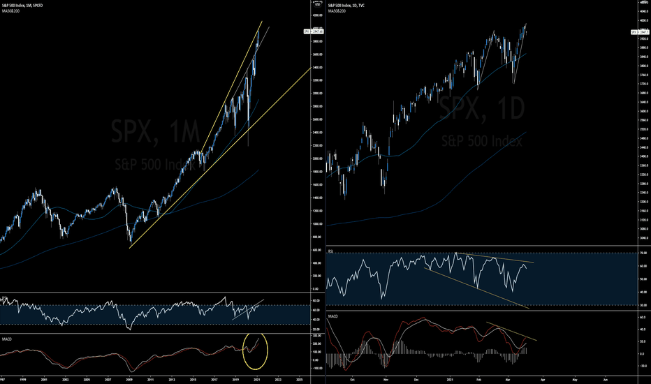Click the Mar label on daily time axis

pos(509,379)
